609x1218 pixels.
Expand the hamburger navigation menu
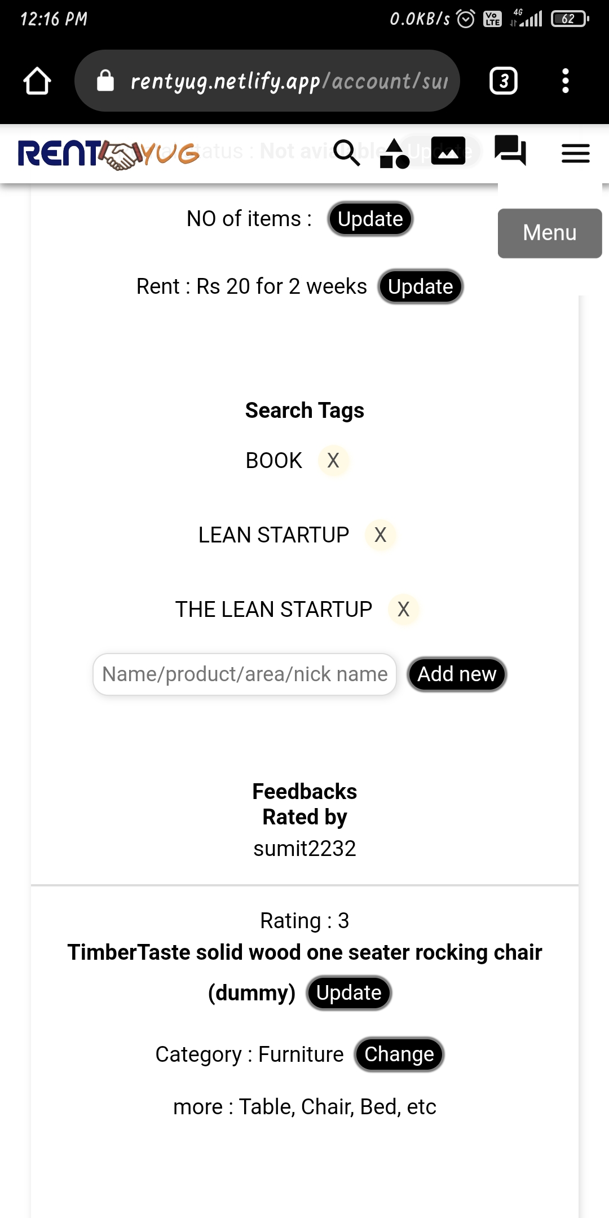coord(575,153)
